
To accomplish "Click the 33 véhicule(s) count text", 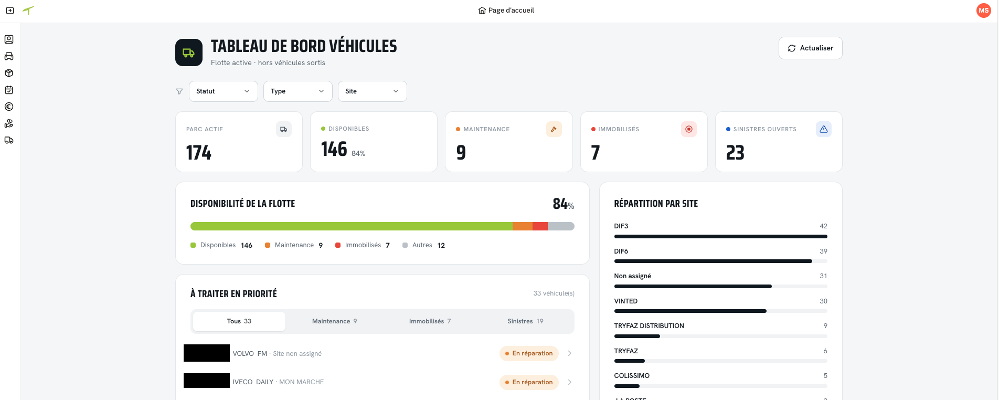I will coord(554,293).
